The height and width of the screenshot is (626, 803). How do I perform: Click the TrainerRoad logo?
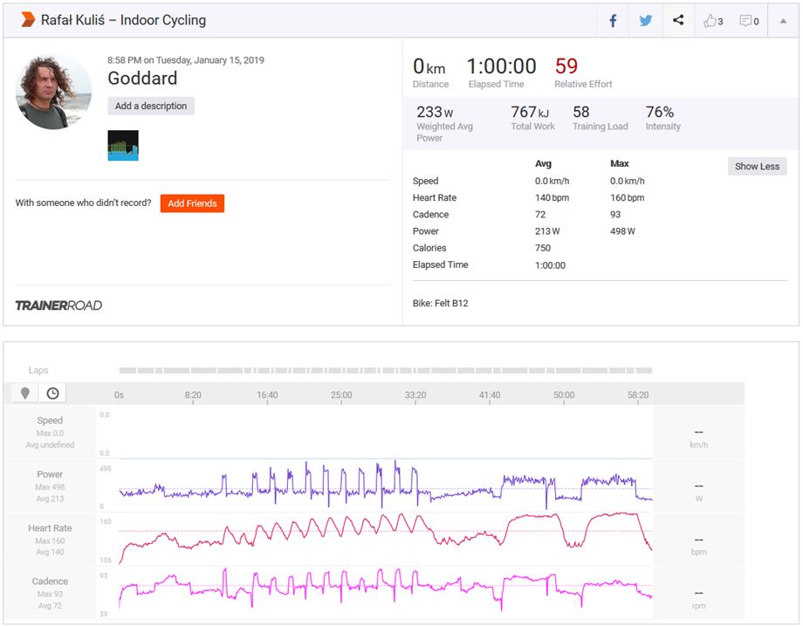[58, 306]
